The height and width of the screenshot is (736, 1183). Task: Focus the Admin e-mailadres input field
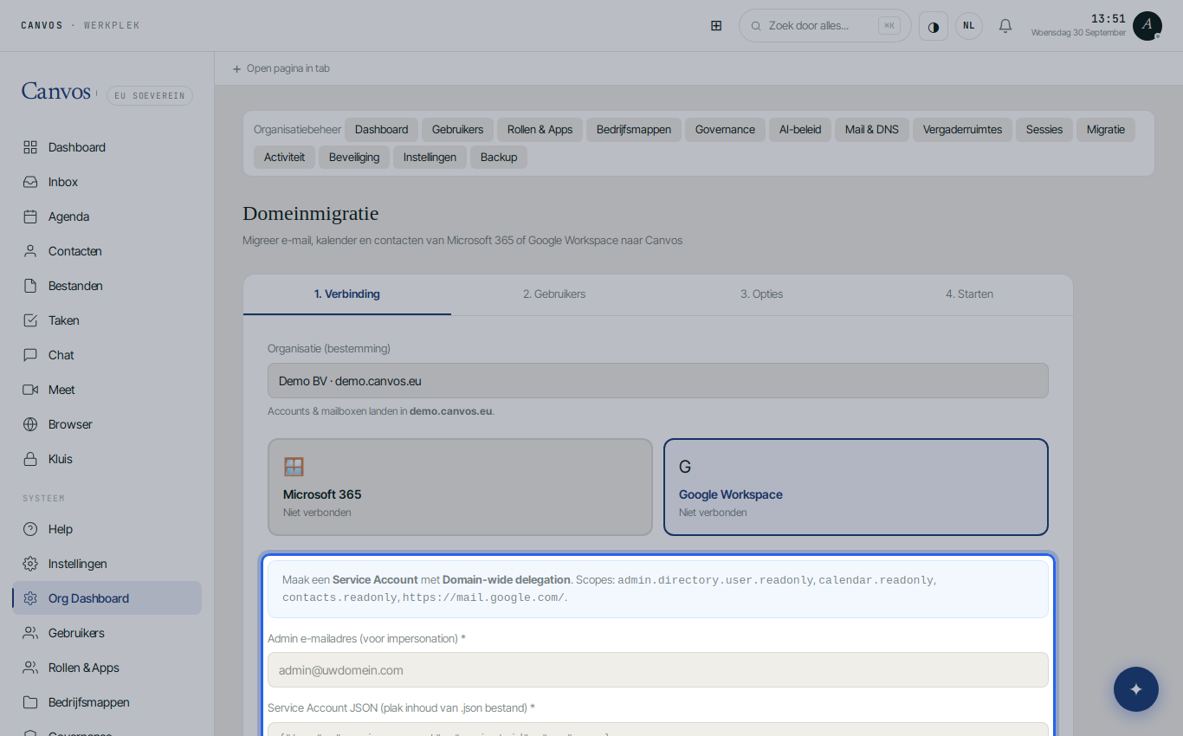(x=658, y=670)
